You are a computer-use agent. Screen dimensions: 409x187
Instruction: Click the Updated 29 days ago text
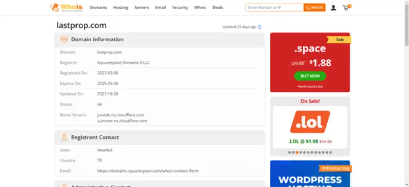pos(239,27)
